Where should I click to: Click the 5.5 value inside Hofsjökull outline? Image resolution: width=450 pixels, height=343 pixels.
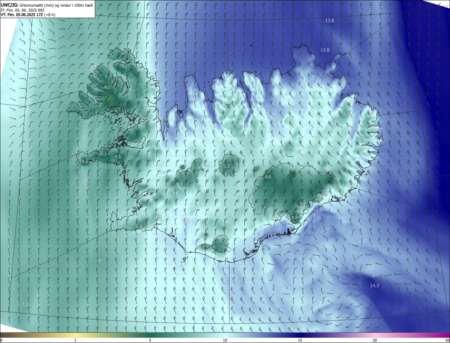click(226, 166)
